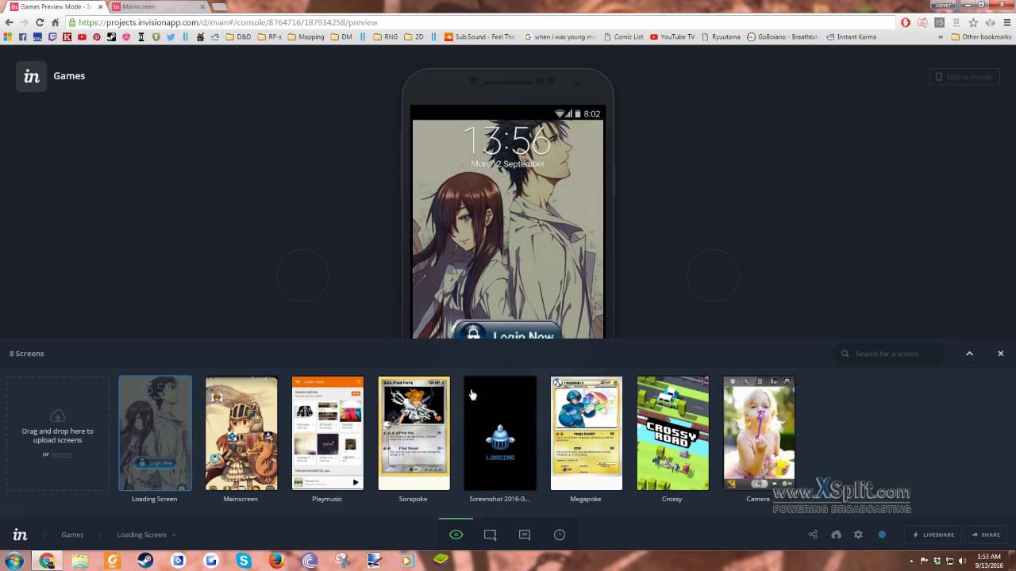Go to next screen arrow circle
This screenshot has height=571, width=1016.
pos(713,275)
